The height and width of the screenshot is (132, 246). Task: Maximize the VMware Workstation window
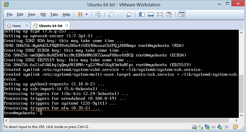coord(227,4)
